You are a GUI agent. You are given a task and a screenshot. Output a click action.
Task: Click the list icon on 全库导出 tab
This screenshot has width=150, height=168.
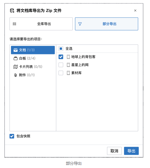[x=14, y=24]
